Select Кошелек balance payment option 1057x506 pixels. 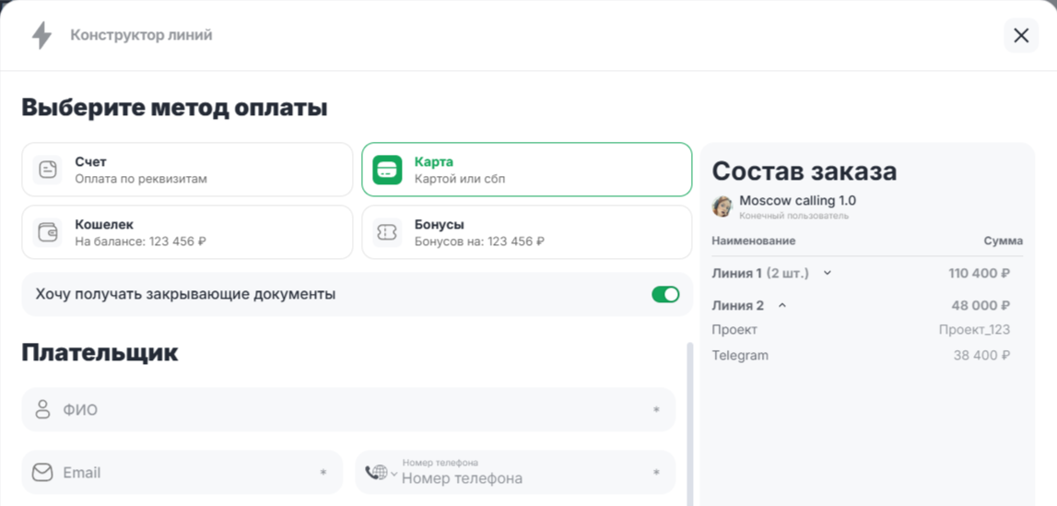(x=187, y=232)
